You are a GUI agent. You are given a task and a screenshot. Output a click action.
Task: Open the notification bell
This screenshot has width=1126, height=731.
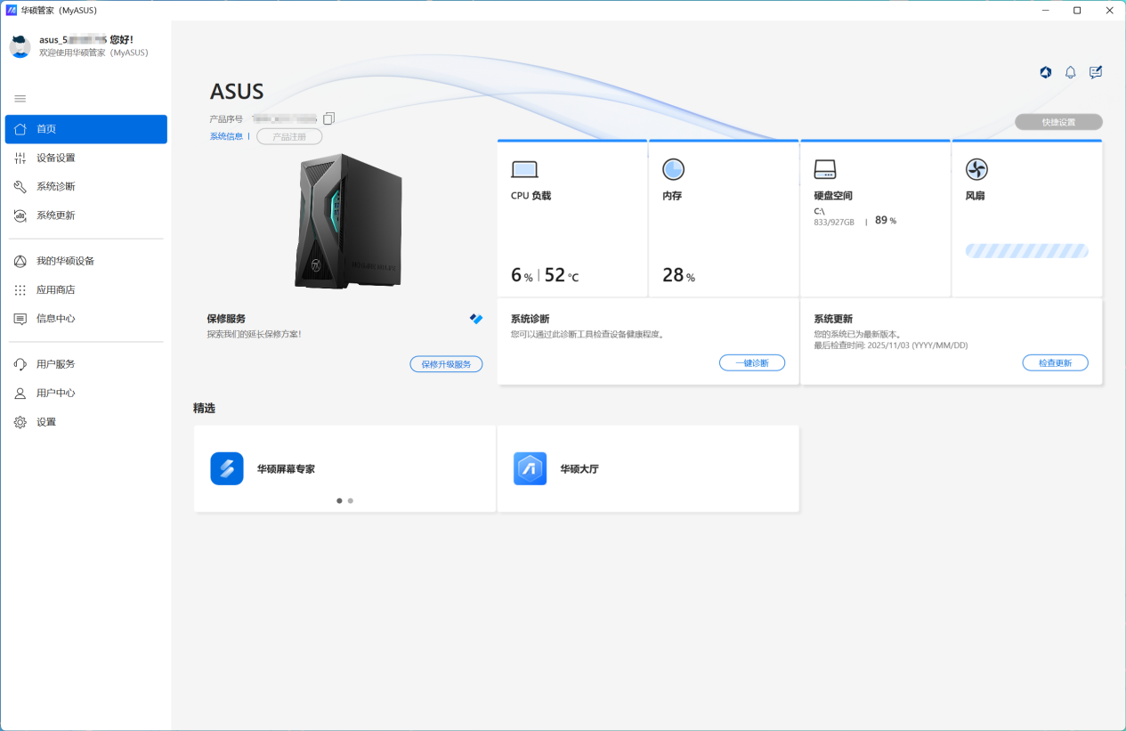pos(1070,72)
